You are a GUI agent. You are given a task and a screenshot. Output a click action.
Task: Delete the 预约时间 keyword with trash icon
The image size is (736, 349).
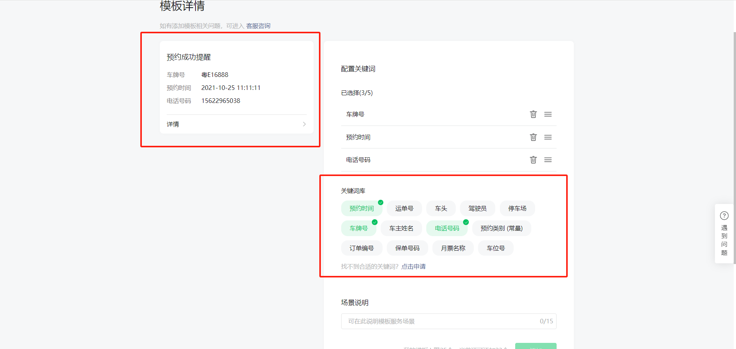click(533, 137)
